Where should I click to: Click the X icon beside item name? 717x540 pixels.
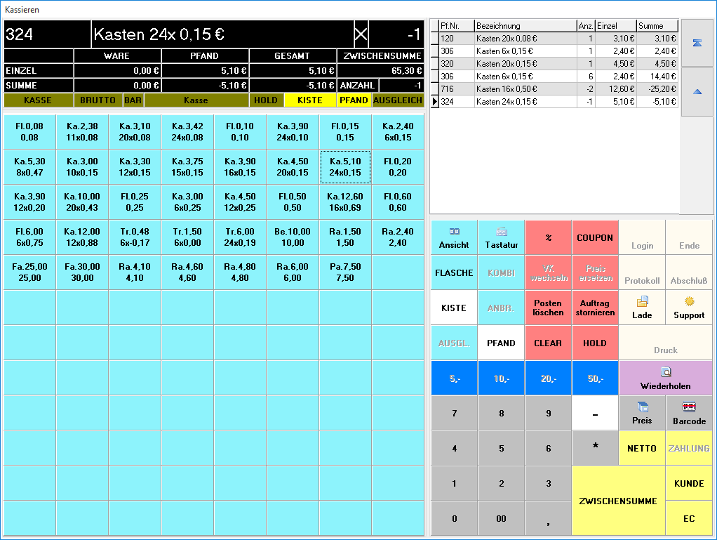pos(361,34)
